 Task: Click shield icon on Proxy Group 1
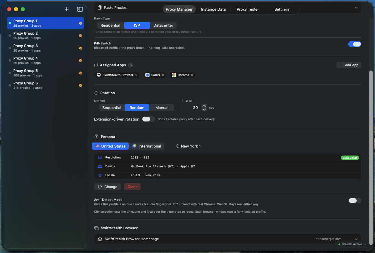click(80, 23)
